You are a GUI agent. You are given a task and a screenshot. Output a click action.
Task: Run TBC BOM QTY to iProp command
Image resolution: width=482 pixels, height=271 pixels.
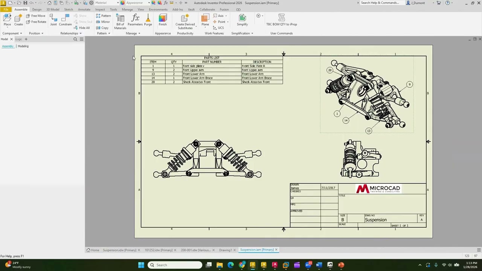coord(282,20)
